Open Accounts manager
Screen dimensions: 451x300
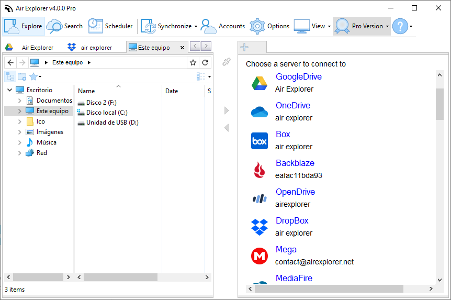pos(223,26)
